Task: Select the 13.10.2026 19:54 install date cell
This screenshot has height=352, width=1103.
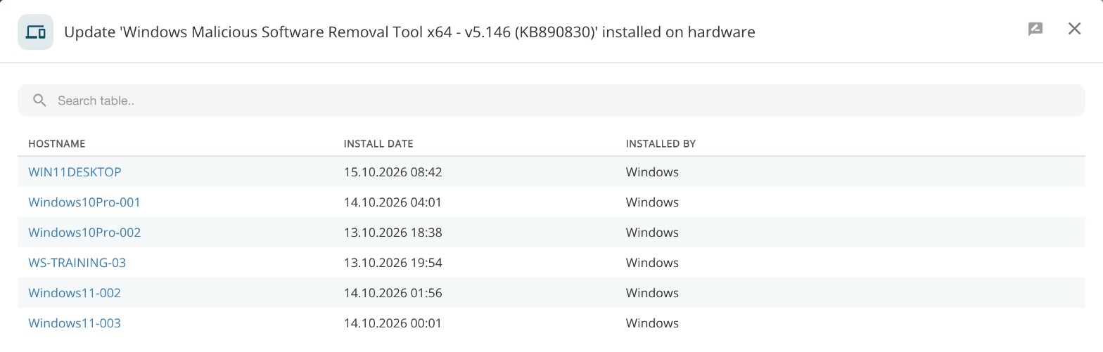Action: [393, 263]
